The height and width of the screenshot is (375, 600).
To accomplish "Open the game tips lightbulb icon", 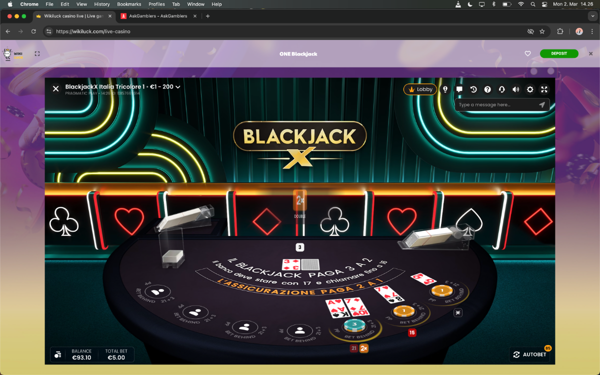I will pyautogui.click(x=445, y=89).
